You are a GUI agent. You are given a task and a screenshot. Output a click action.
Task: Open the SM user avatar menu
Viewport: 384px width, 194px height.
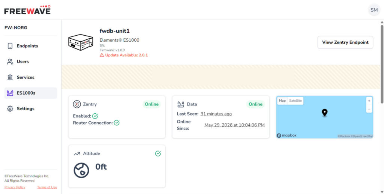pos(374,10)
